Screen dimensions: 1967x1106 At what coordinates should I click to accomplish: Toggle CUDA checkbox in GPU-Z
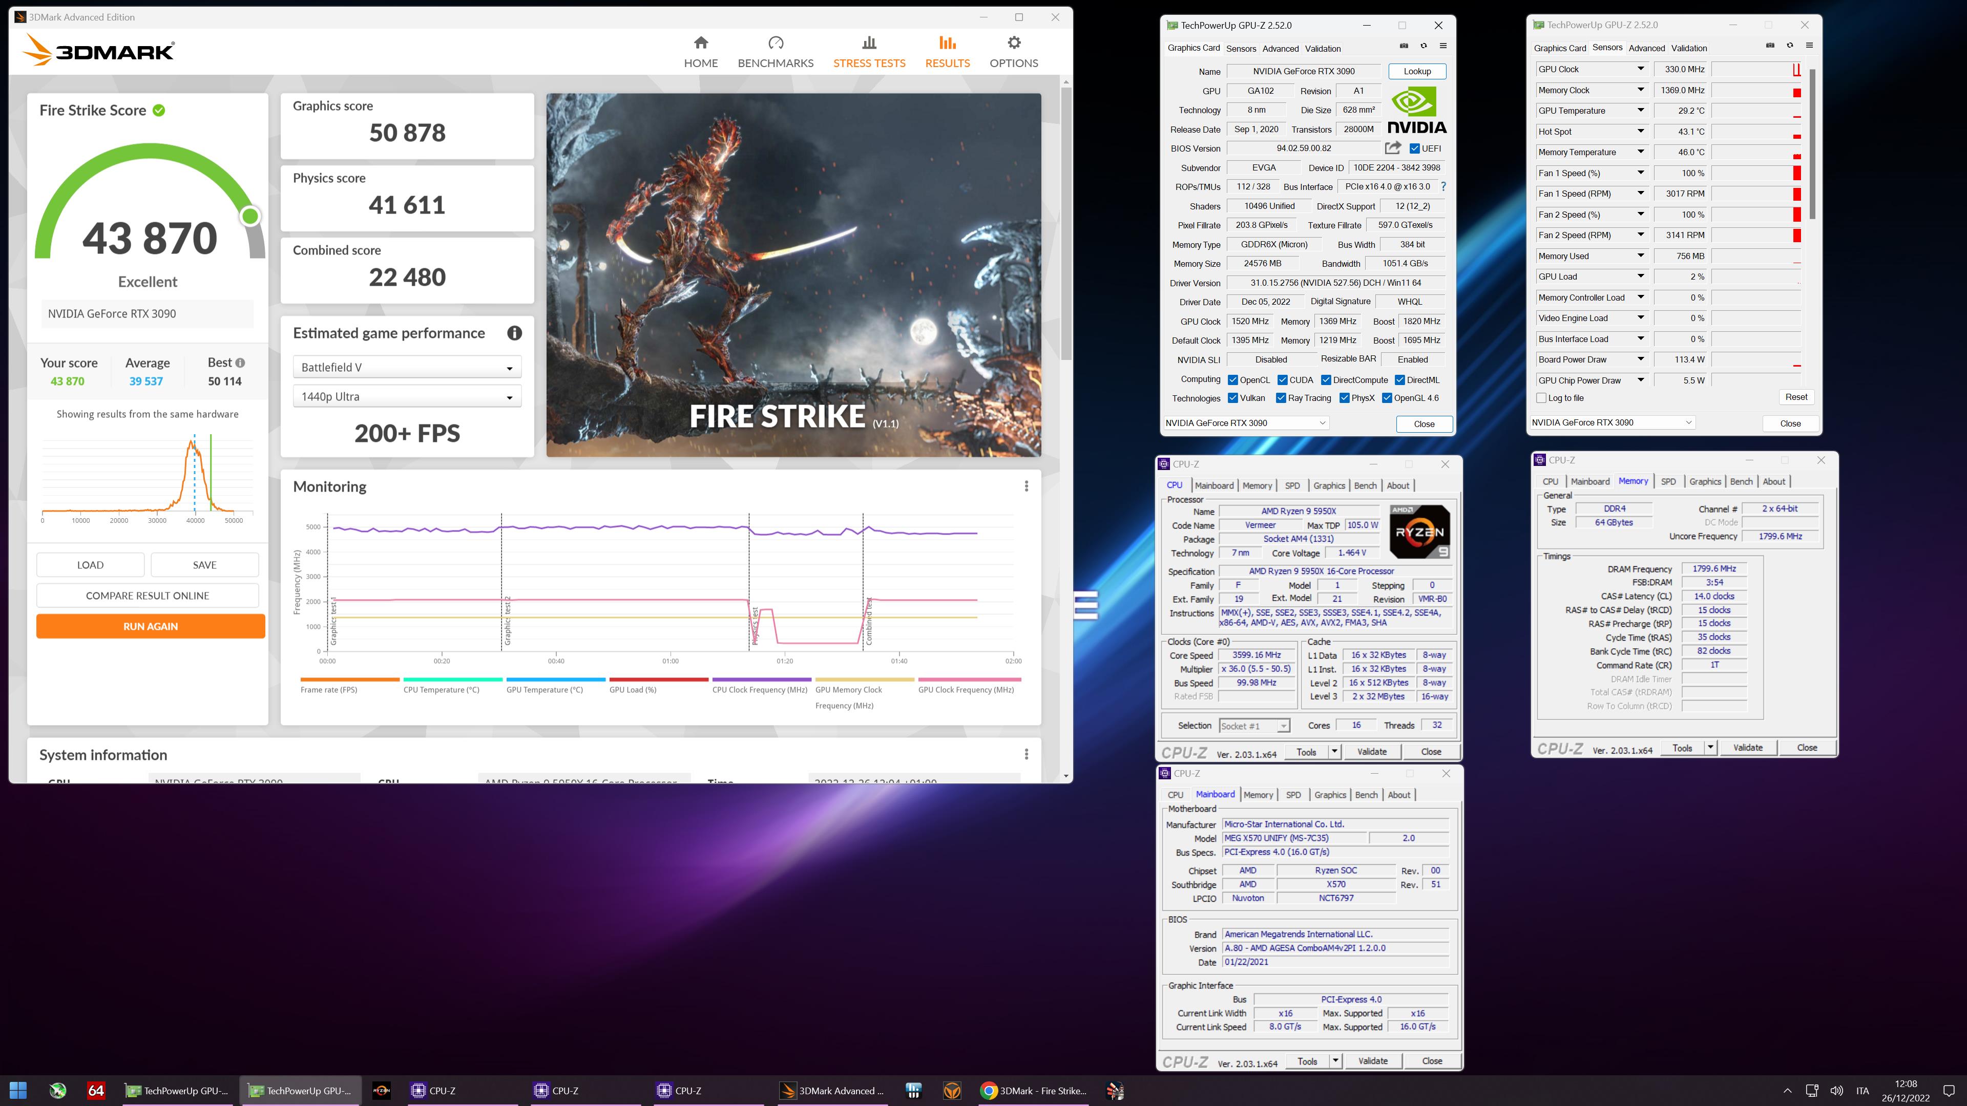pyautogui.click(x=1282, y=380)
